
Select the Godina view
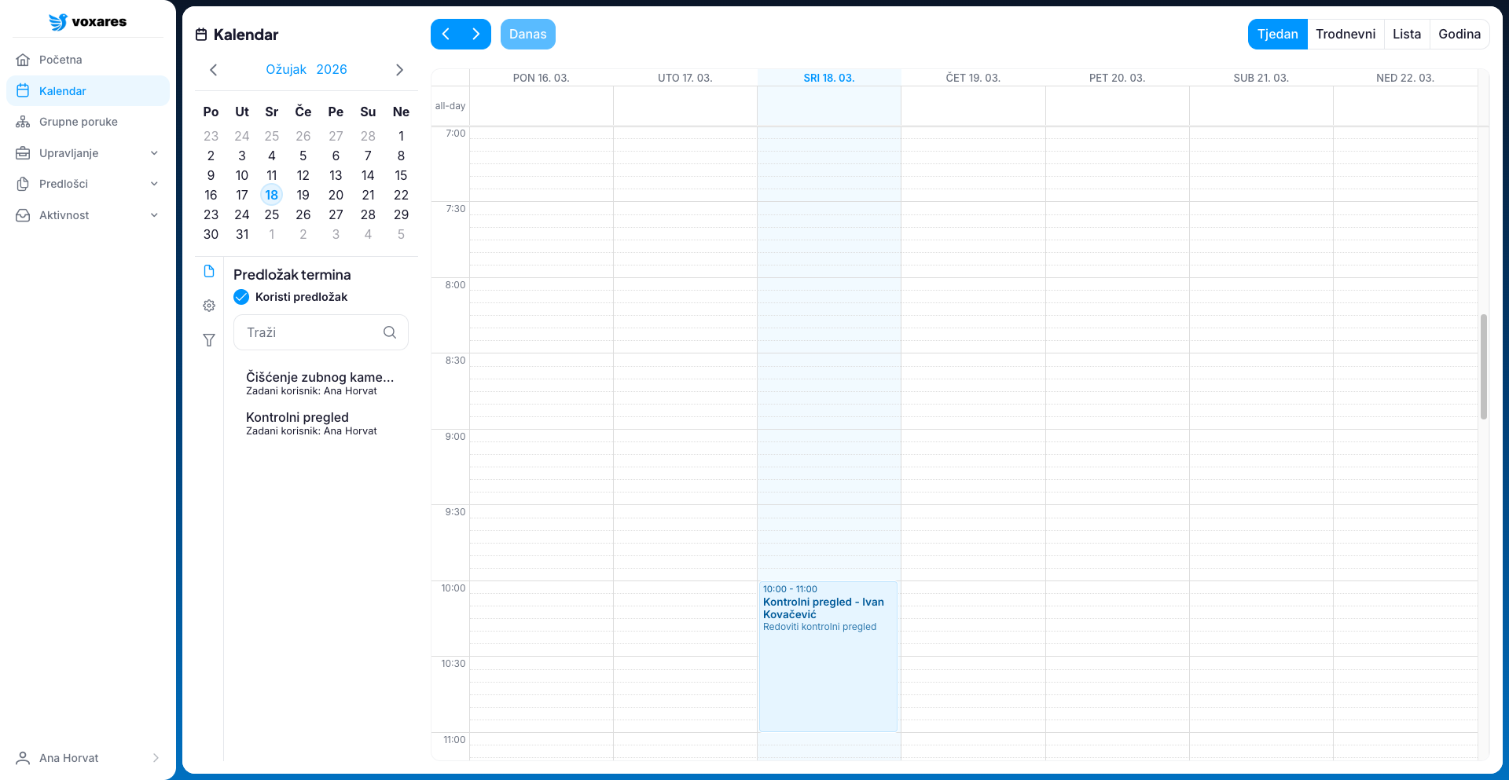click(1459, 35)
